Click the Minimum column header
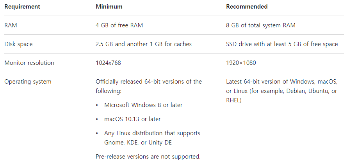Screen dimensions: 349x166 click(109, 7)
